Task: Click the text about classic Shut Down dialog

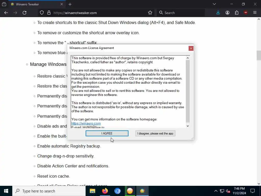Action: click(116, 22)
